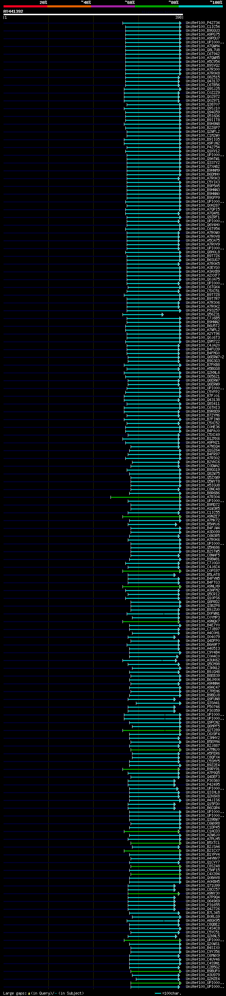Select the UniRef100_A7R0K8 label
Viewport: 226px width, 996px height.
pyautogui.click(x=203, y=73)
